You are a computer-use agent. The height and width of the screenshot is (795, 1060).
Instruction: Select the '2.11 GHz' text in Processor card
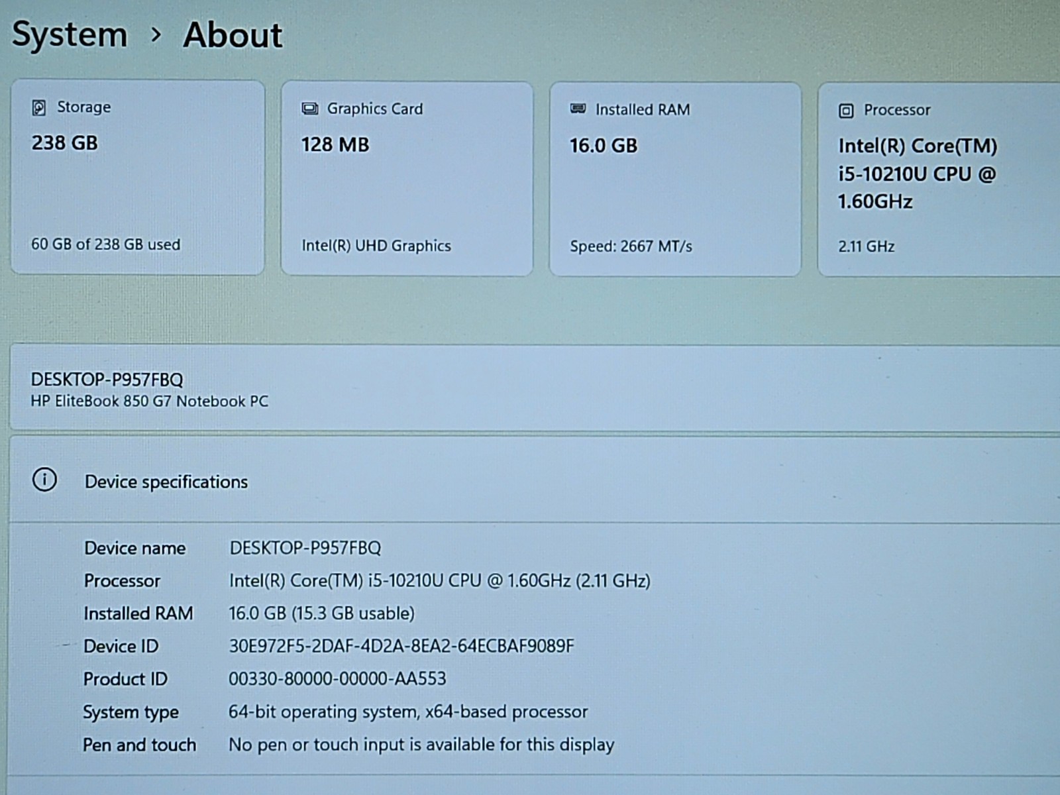[x=867, y=246]
